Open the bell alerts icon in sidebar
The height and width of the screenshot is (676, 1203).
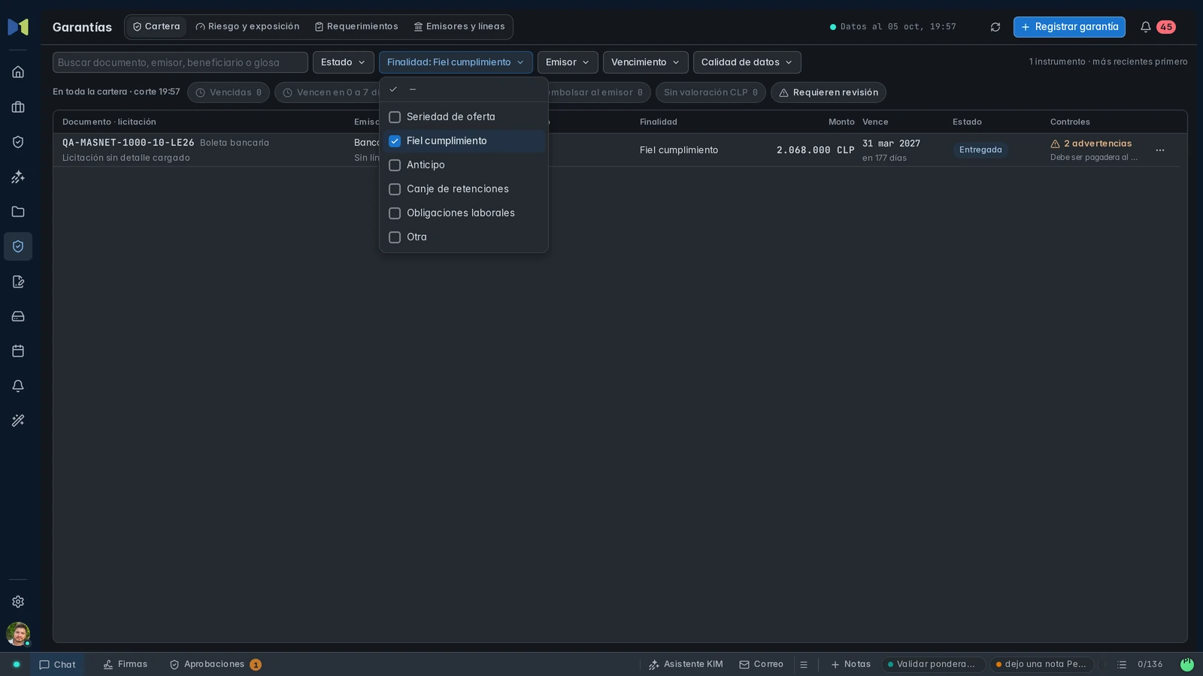coord(18,386)
